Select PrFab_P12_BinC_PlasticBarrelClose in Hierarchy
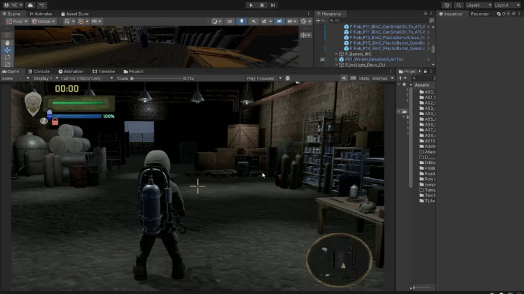524x294 pixels. [387, 37]
